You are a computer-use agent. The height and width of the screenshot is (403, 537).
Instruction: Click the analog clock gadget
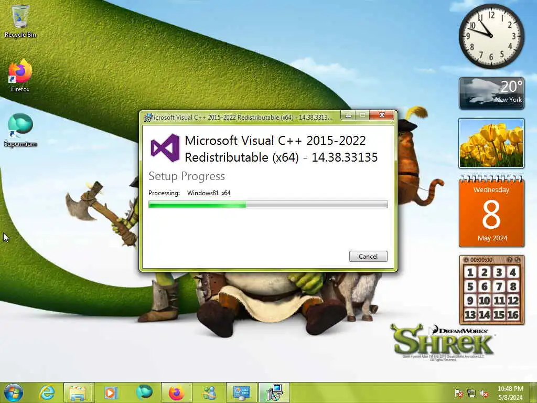491,36
